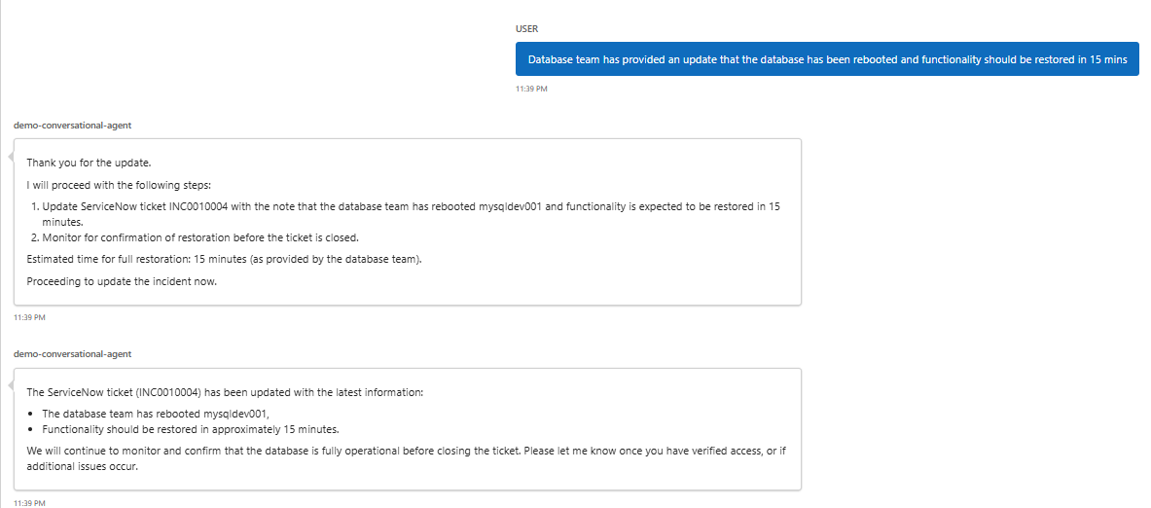Click the "Thank you for the update." line
Screen dimensions: 1151x508
point(89,163)
